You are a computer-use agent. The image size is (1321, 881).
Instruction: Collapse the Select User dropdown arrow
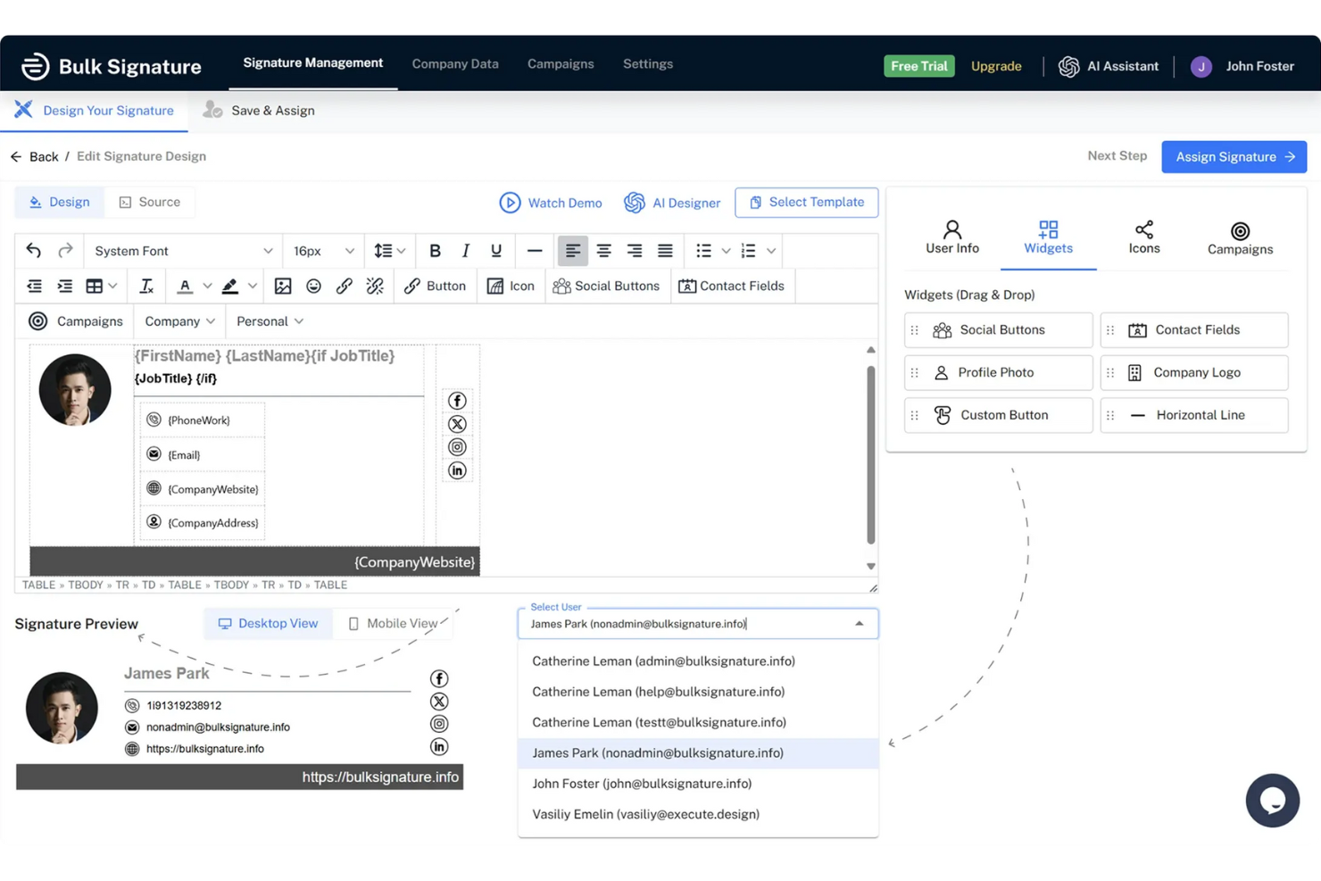point(860,624)
